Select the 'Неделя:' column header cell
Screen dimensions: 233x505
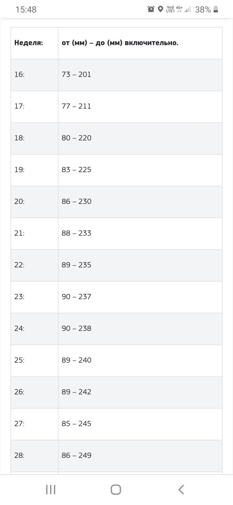[x=28, y=43]
